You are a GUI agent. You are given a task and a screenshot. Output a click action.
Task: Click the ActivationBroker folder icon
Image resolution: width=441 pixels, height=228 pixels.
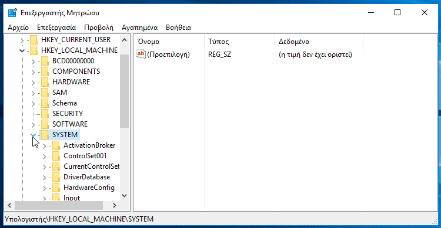(x=56, y=145)
